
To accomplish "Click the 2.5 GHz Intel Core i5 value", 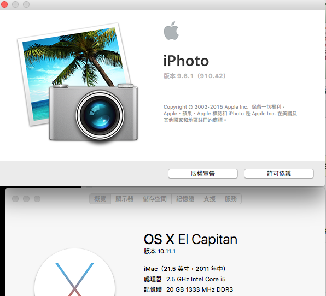I will [196, 279].
